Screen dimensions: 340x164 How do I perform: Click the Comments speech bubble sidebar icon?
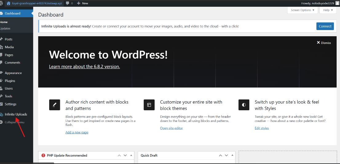pos(1,63)
